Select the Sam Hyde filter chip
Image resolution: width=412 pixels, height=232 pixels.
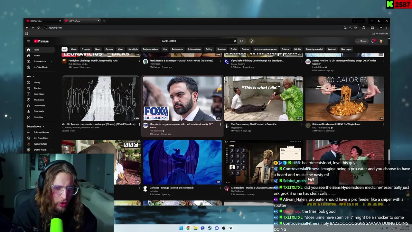pos(133,49)
